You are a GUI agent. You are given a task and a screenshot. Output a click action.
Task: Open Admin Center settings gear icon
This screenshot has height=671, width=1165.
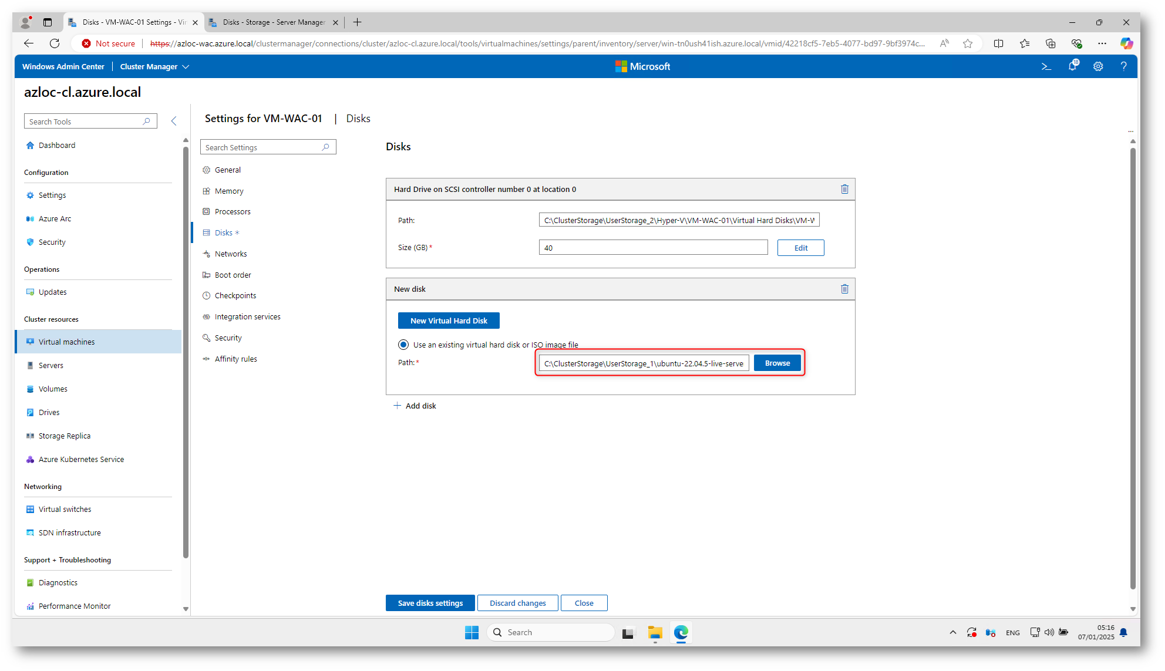click(1098, 66)
